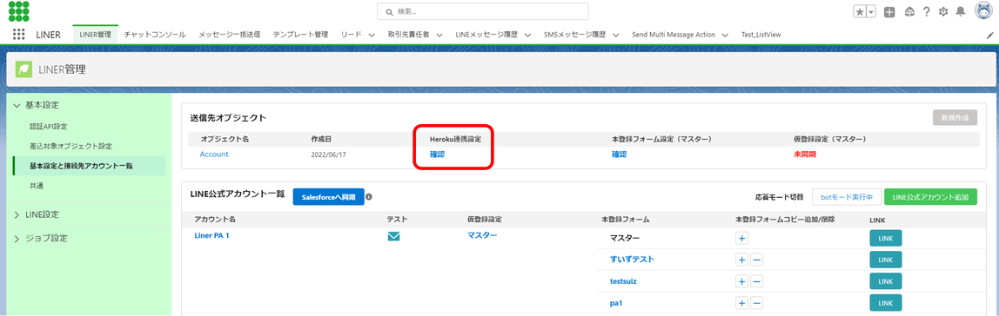Screen dimensions: 999x316
Task: Open the favorites list dropdown arrow
Action: click(x=871, y=11)
